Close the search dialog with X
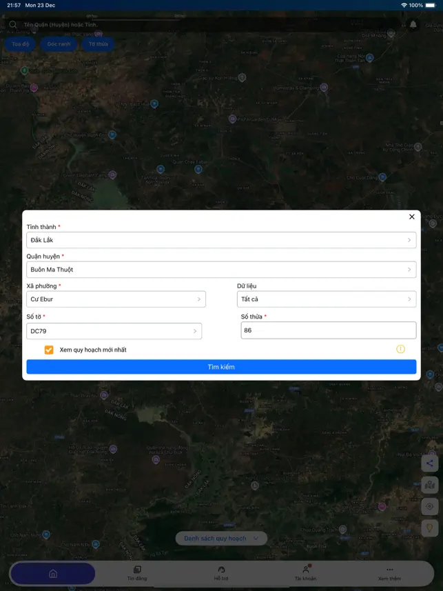The height and width of the screenshot is (591, 443). [412, 217]
